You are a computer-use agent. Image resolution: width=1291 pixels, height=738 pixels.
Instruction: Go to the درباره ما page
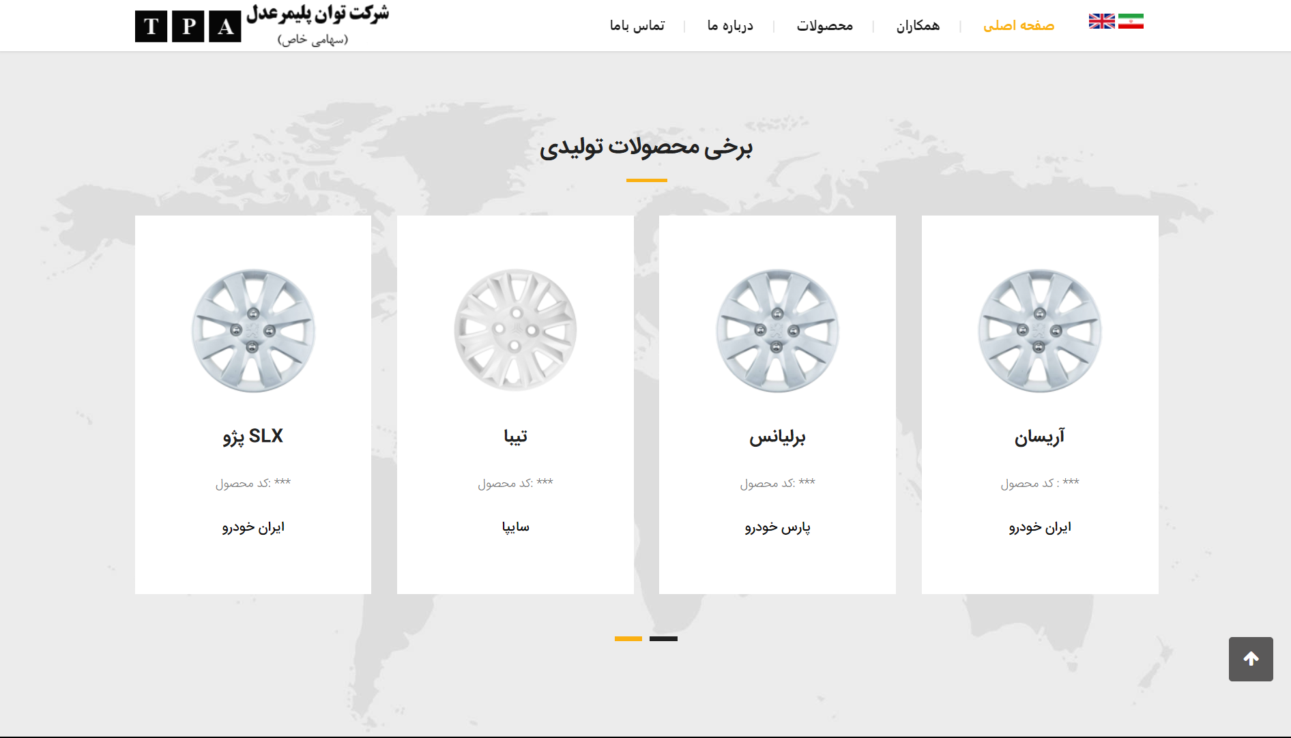pyautogui.click(x=730, y=26)
